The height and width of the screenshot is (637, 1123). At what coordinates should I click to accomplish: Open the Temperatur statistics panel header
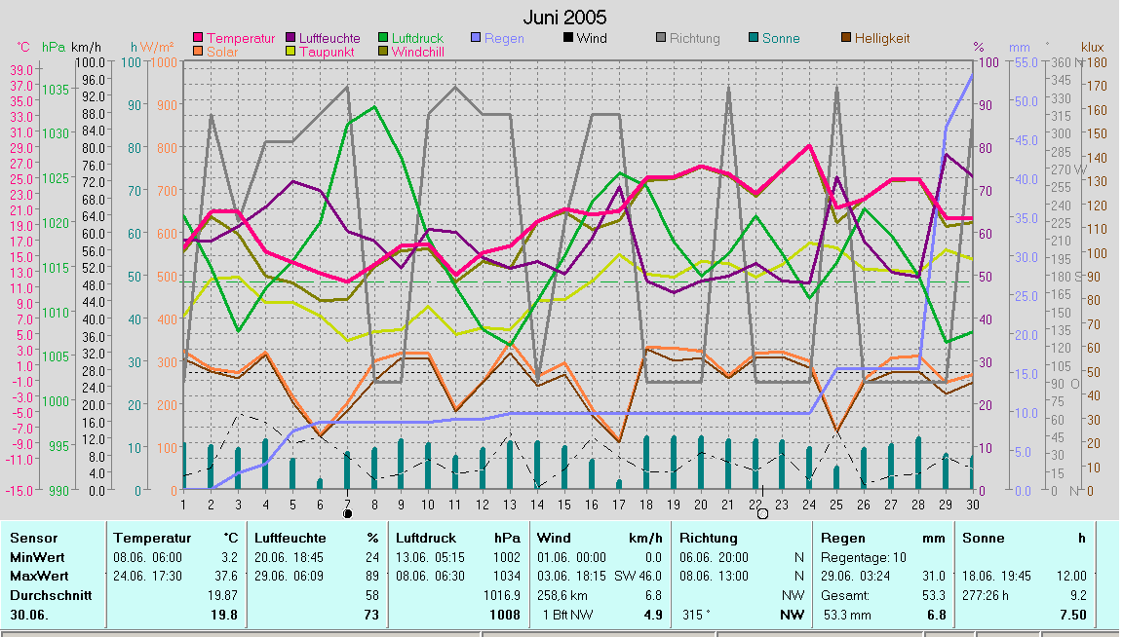(147, 538)
